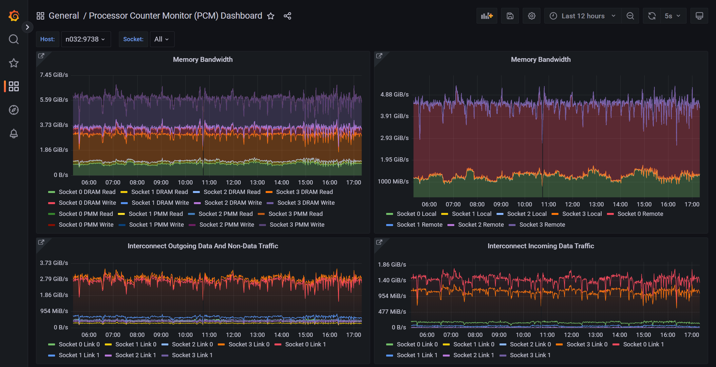Screen dimensions: 716x367
Task: Share dashboard using share icon
Action: (x=287, y=16)
